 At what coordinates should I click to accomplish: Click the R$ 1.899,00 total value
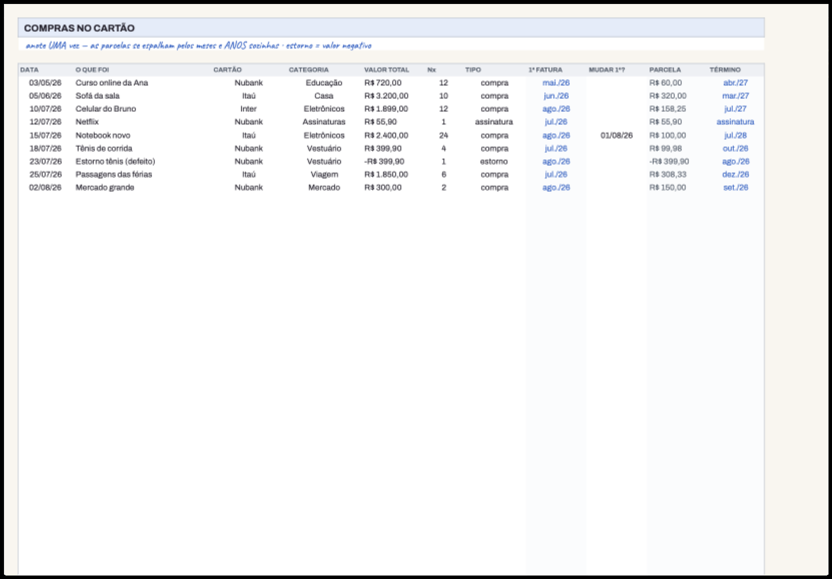pyautogui.click(x=386, y=109)
